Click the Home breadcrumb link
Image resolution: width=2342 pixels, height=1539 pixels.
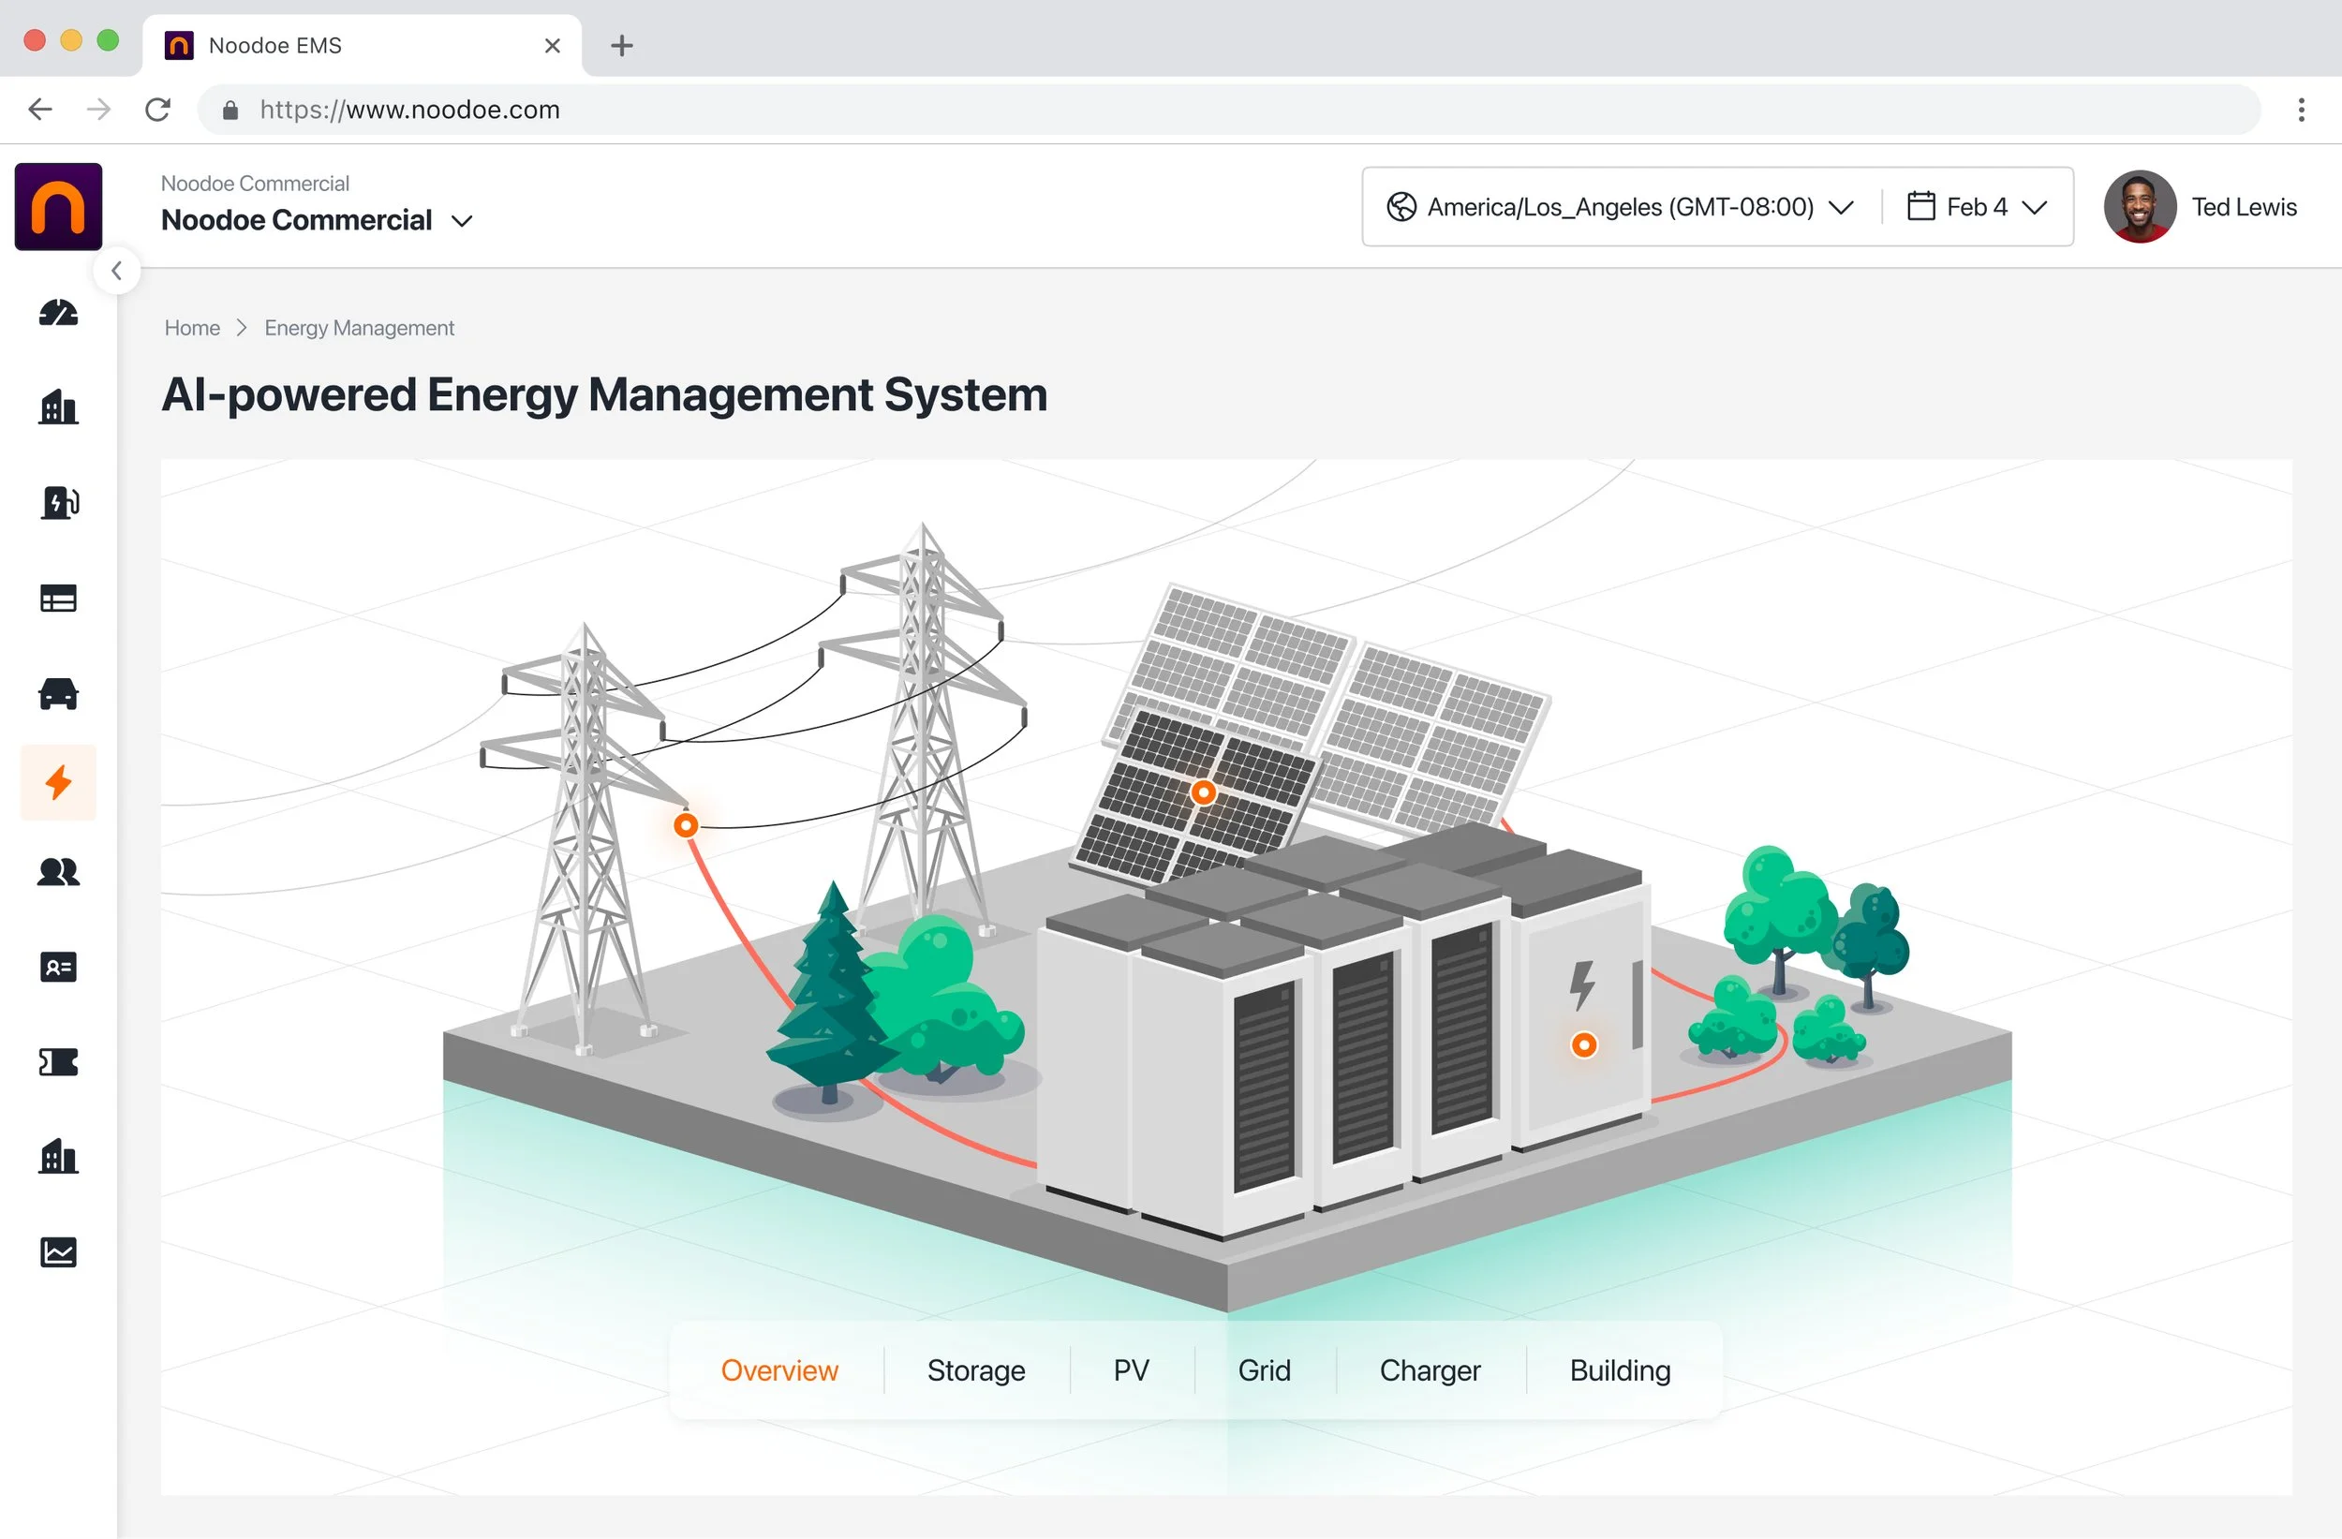click(x=192, y=328)
